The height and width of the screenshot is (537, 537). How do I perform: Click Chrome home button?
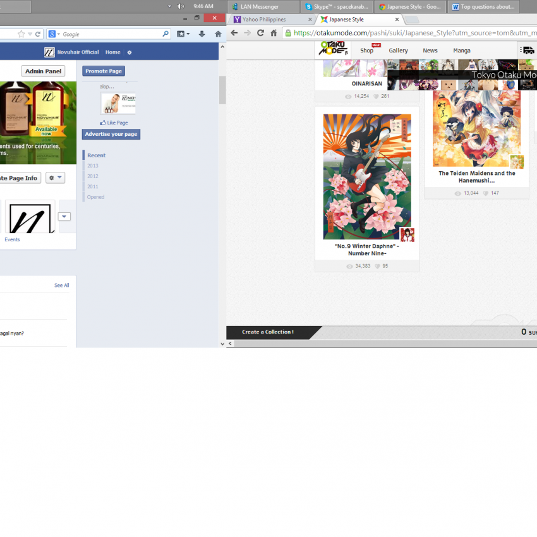coord(274,33)
